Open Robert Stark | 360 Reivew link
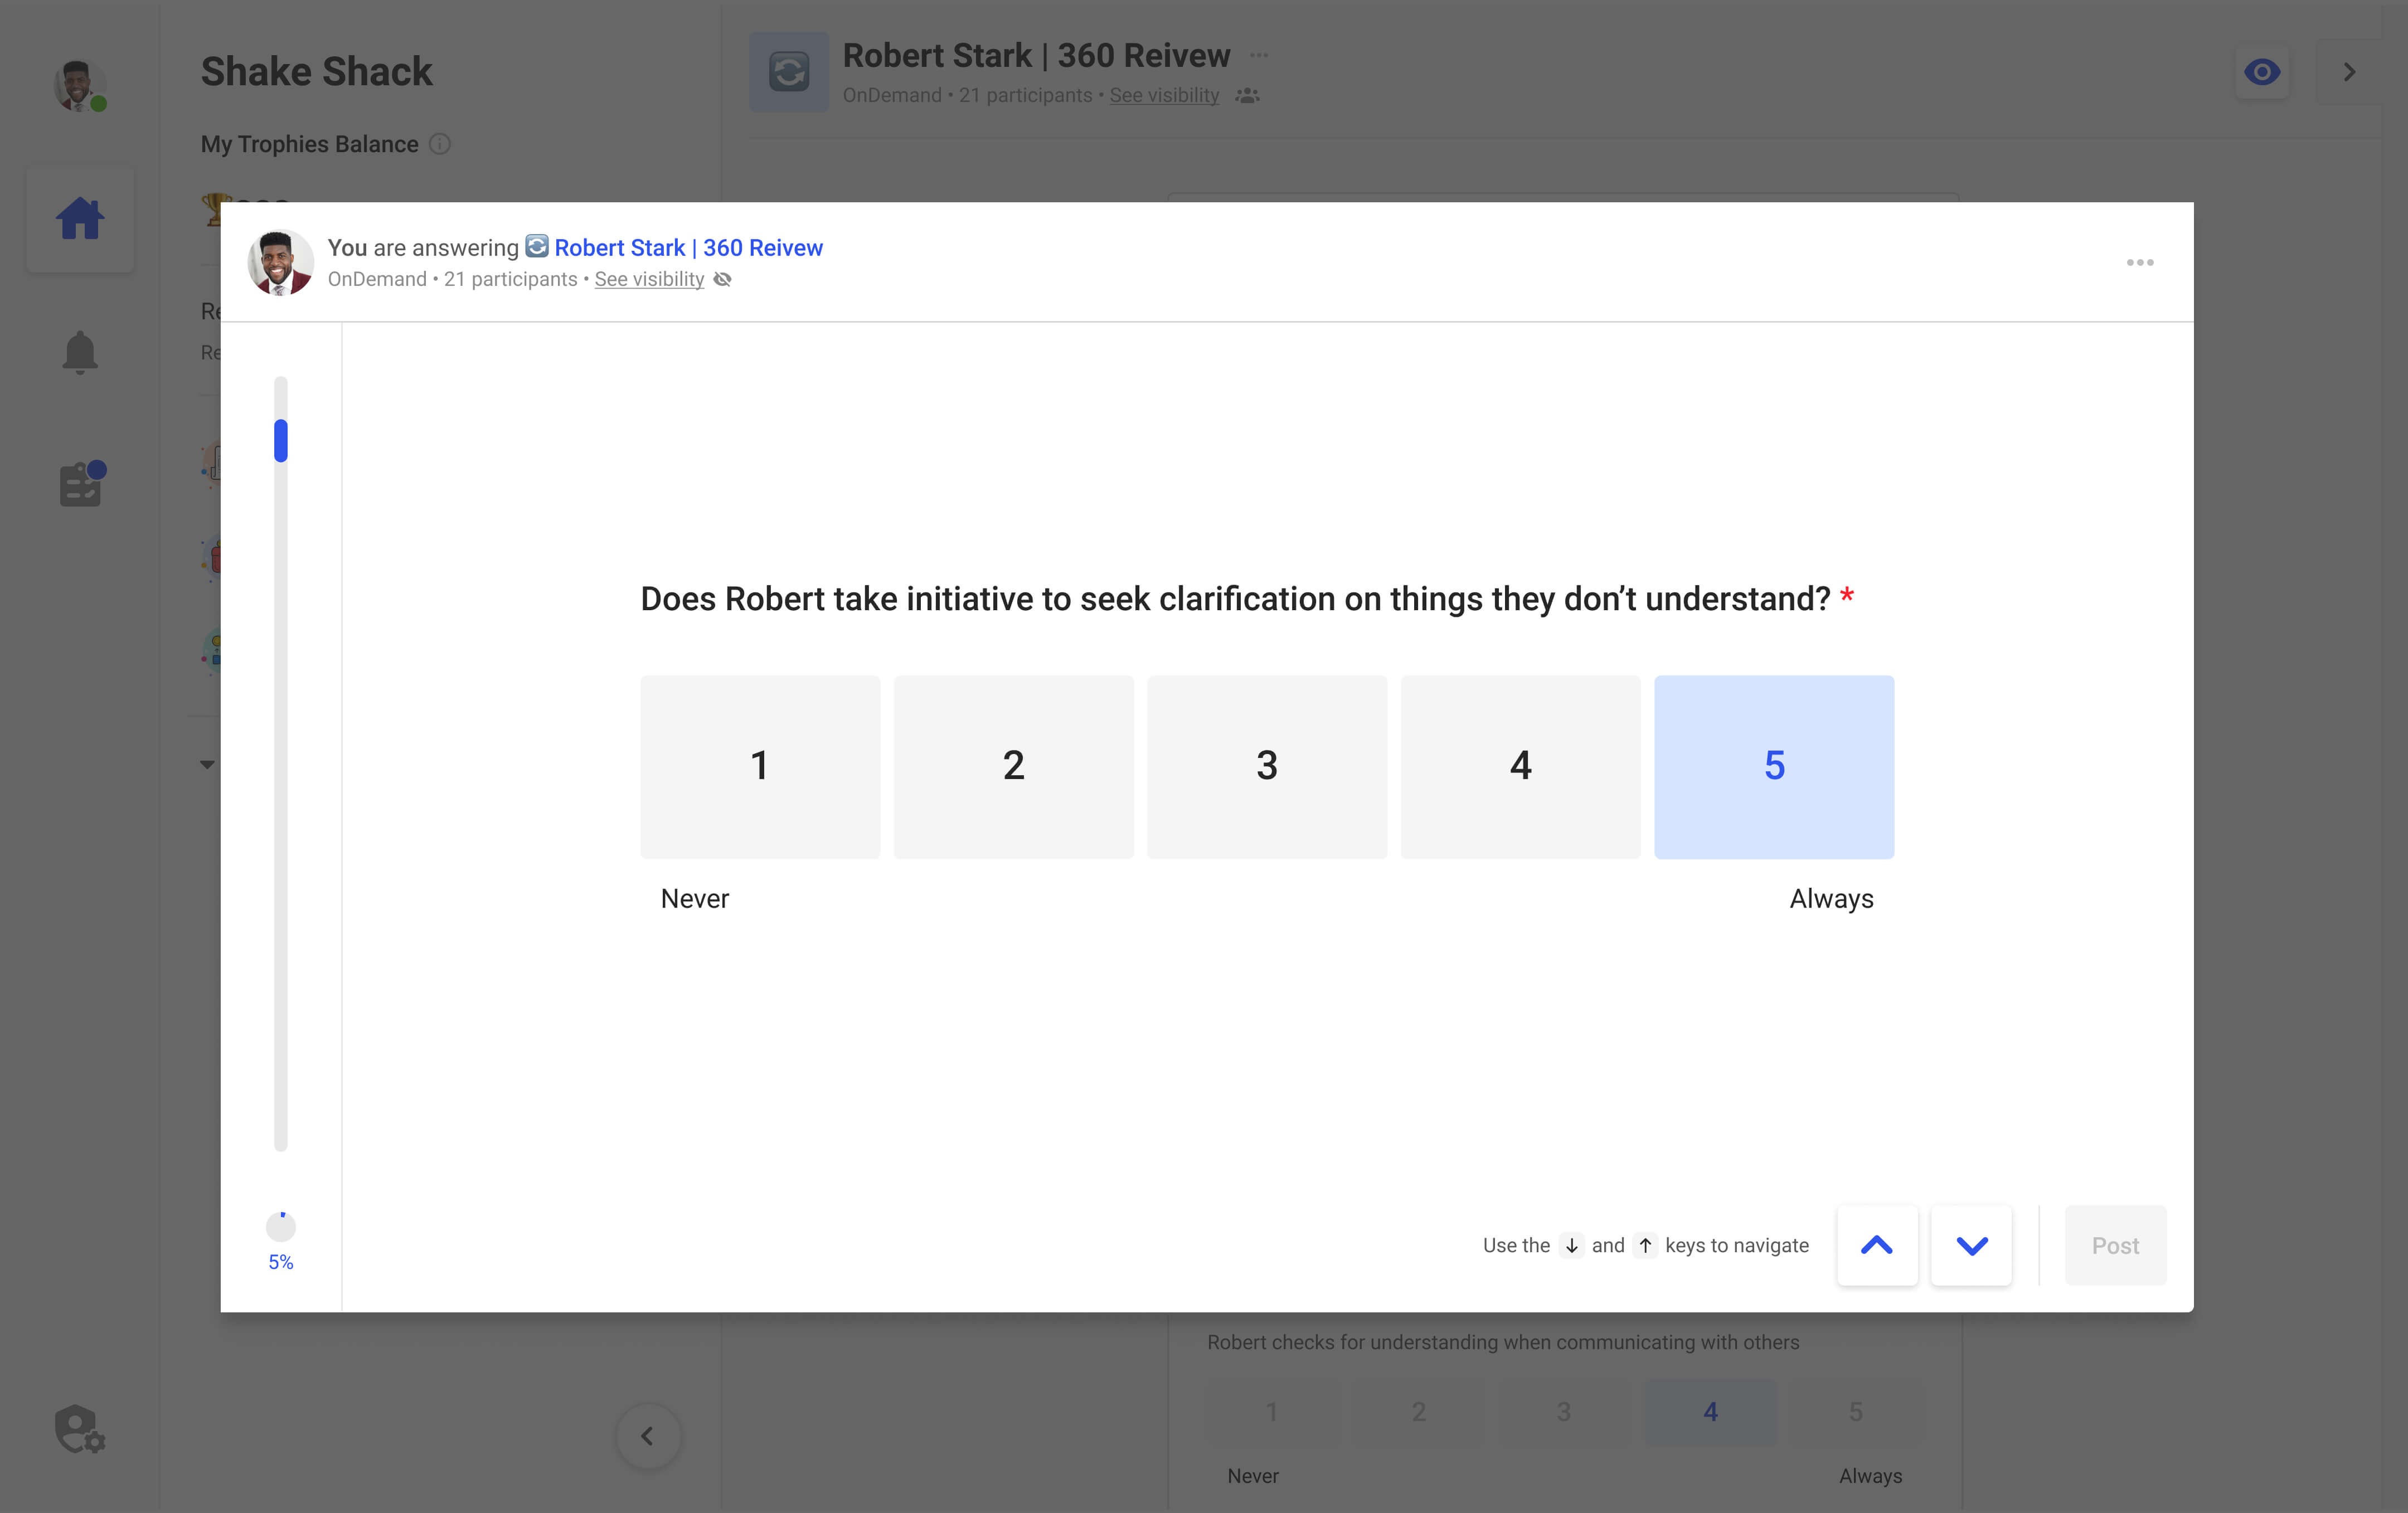The height and width of the screenshot is (1513, 2408). pyautogui.click(x=688, y=247)
